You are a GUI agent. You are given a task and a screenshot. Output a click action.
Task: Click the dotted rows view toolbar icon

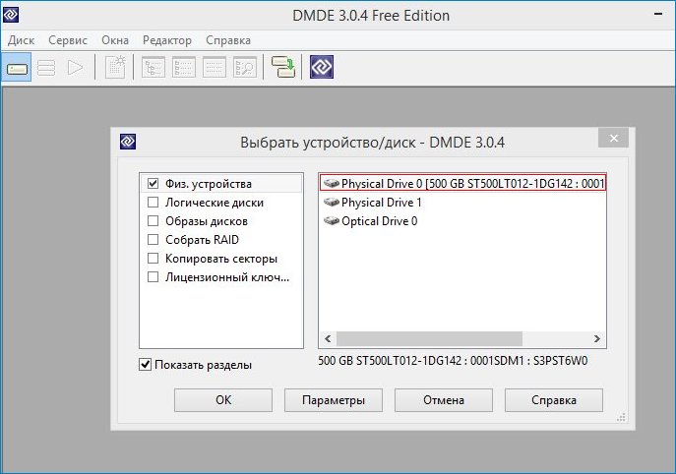215,67
